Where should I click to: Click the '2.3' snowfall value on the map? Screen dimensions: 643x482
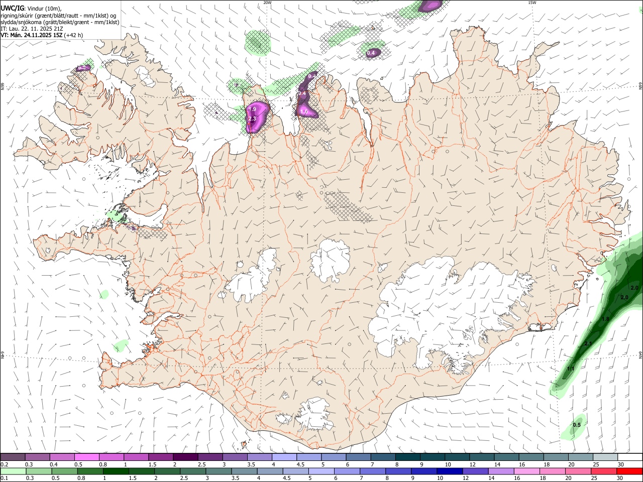(252, 119)
